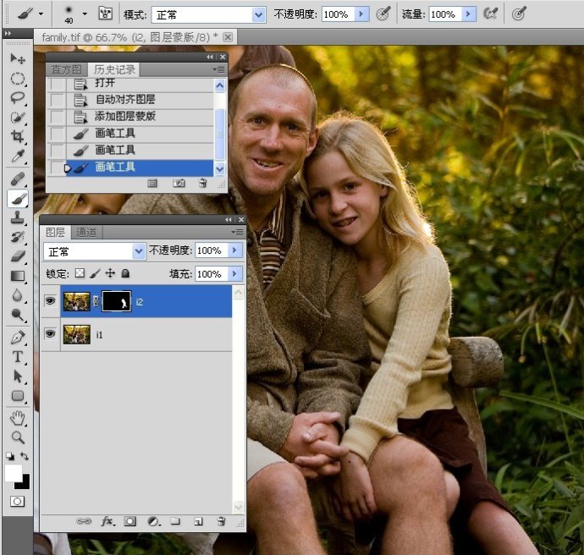Create new history snapshot
The image size is (584, 555).
(179, 183)
